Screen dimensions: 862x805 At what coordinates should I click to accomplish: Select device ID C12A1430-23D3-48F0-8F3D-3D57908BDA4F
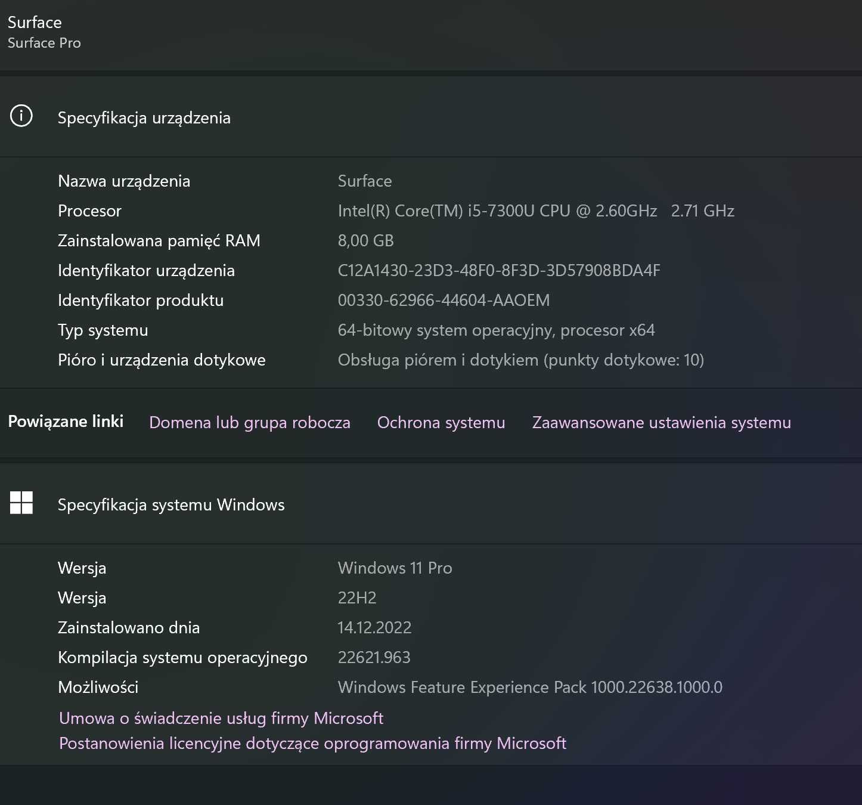pyautogui.click(x=499, y=270)
